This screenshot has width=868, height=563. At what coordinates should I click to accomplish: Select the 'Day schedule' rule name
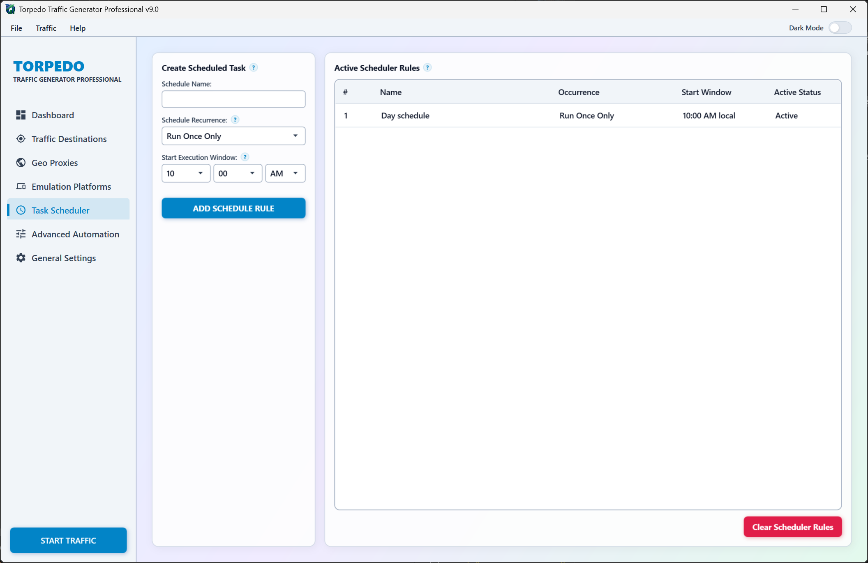click(405, 115)
